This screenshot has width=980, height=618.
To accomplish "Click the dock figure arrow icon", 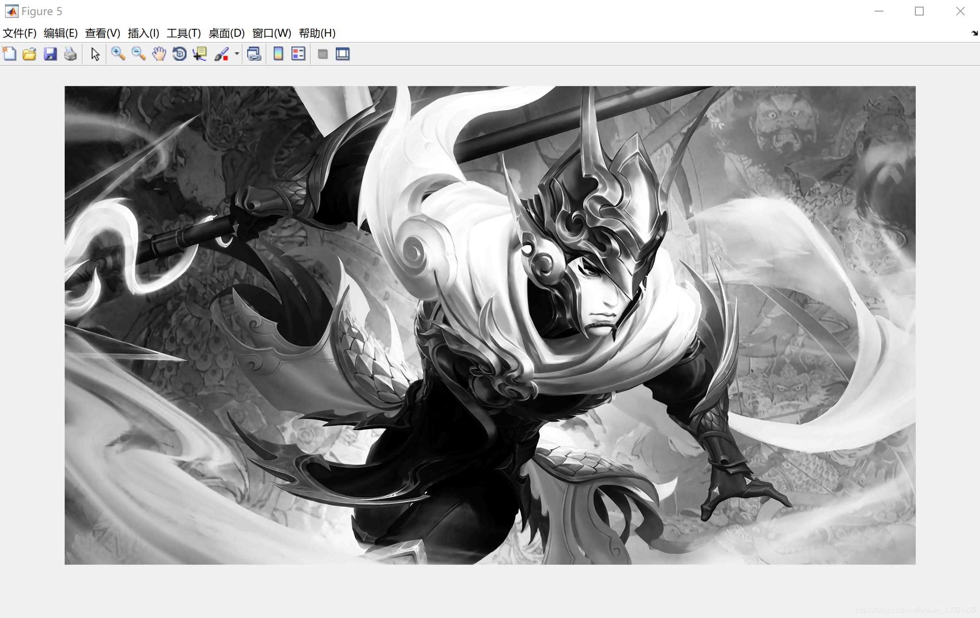I will pos(974,33).
